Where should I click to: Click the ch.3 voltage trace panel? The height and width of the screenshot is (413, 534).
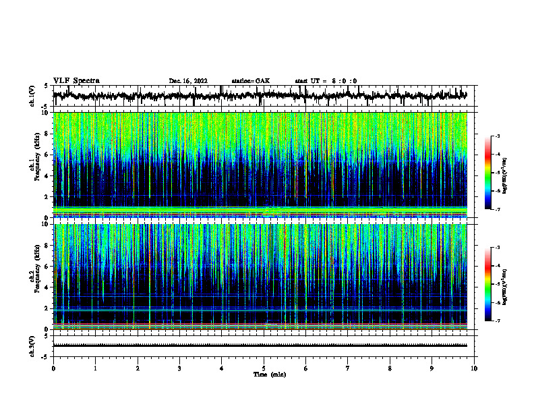(264, 346)
